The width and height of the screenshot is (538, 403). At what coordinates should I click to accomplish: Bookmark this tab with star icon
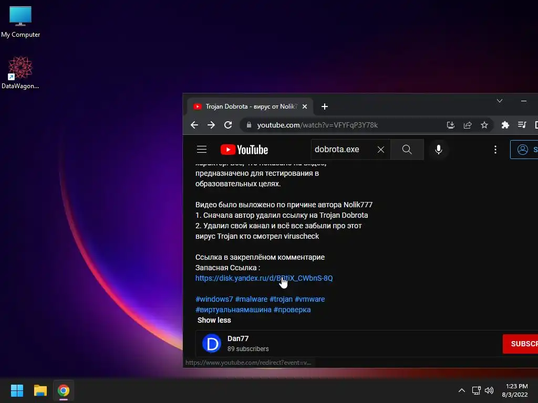pyautogui.click(x=484, y=125)
